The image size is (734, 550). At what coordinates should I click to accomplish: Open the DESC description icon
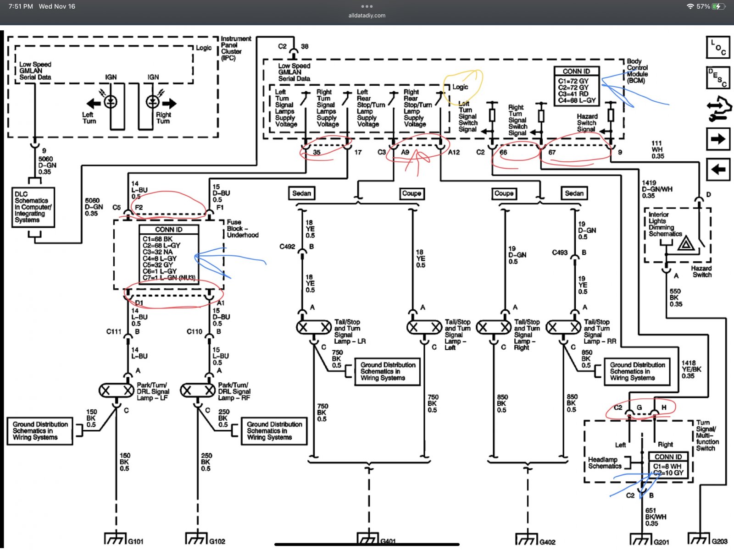pyautogui.click(x=718, y=78)
